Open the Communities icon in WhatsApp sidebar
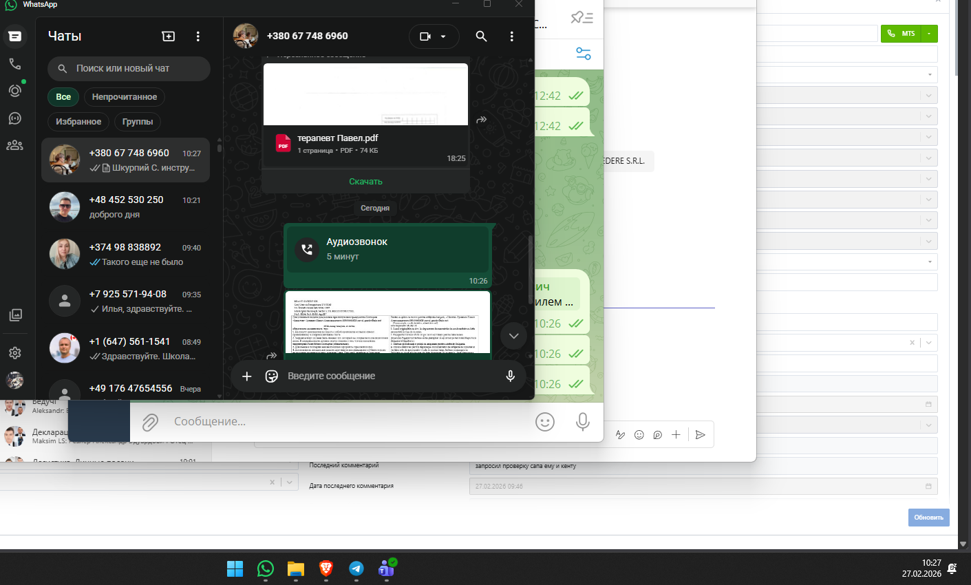The height and width of the screenshot is (585, 971). click(x=15, y=145)
